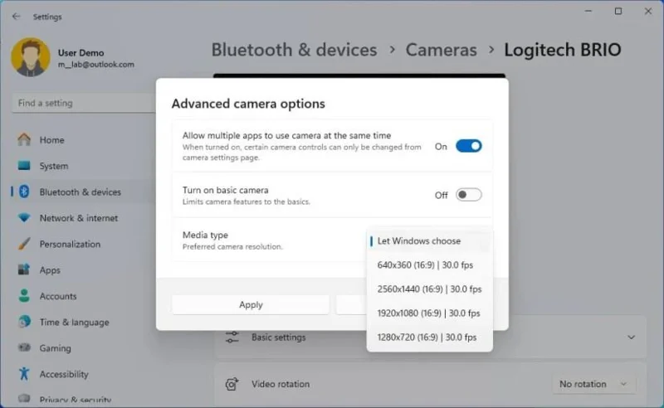
Task: Click Advanced camera options heading
Action: tap(248, 104)
